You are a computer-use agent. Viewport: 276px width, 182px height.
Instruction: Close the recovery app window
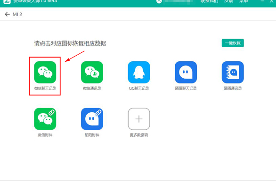tap(271, 1)
